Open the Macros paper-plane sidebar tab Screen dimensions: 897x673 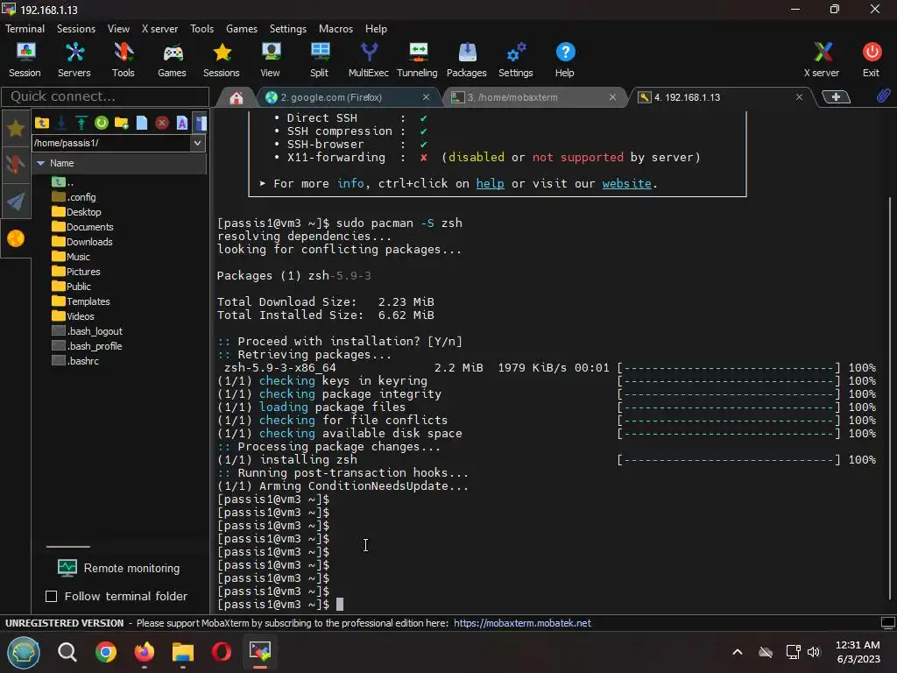pos(16,201)
